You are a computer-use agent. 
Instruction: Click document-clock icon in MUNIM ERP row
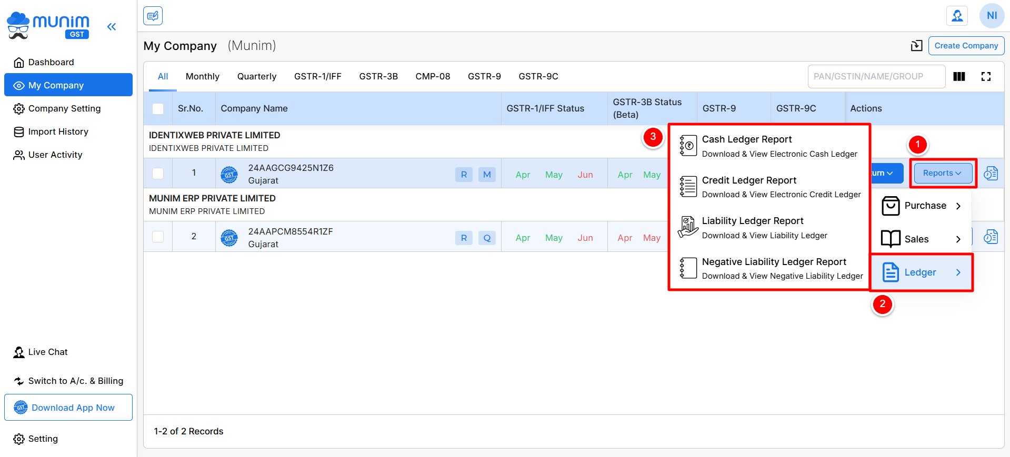[991, 237]
